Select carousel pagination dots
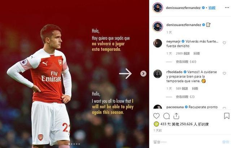The height and width of the screenshot is (148, 231). click(75, 144)
